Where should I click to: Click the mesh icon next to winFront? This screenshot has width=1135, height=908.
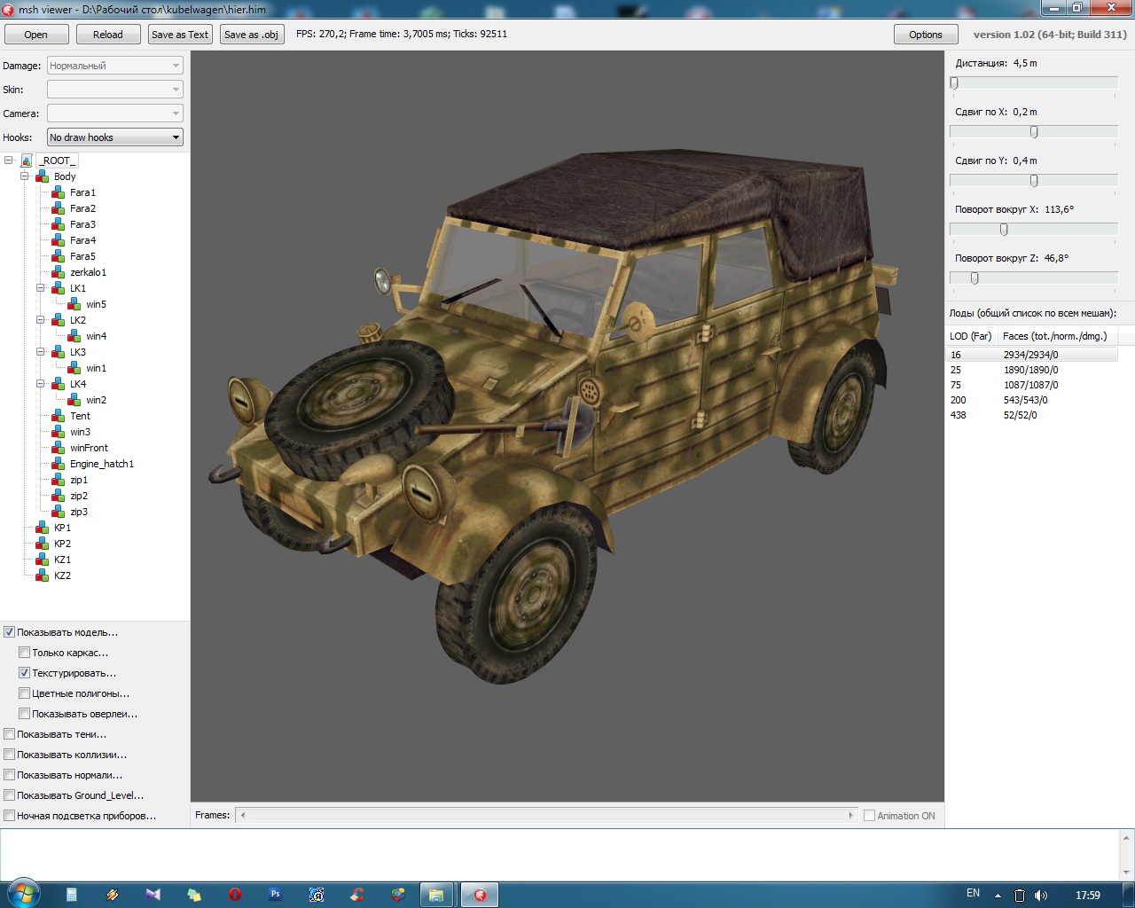(58, 448)
